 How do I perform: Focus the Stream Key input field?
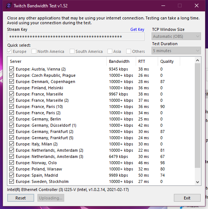pos(76,36)
